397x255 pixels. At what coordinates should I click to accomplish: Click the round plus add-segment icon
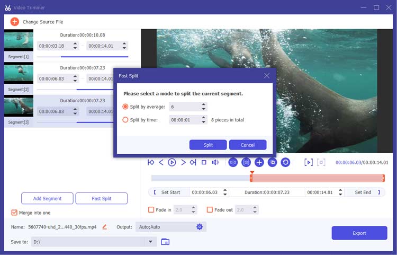(259, 162)
